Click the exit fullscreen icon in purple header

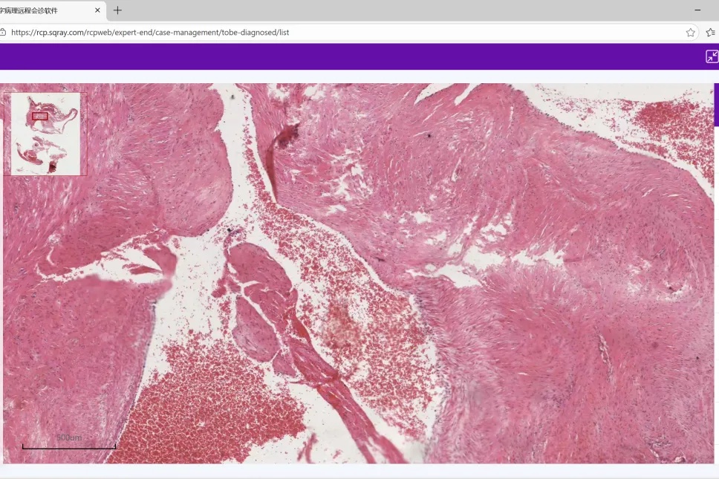coord(711,56)
